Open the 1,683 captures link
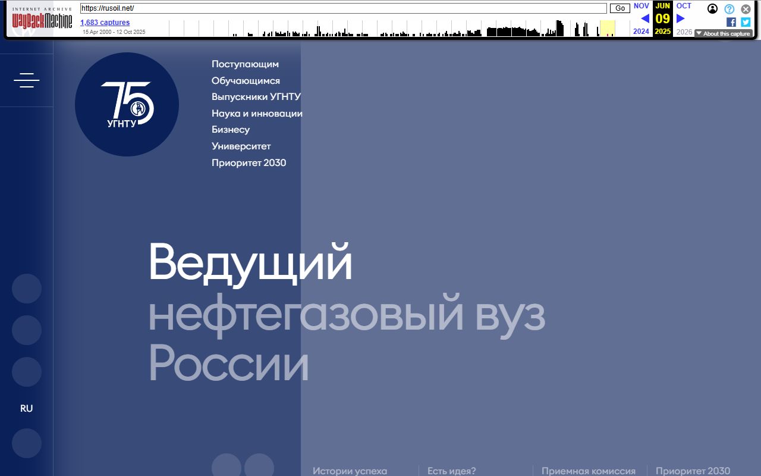761x476 pixels. coord(105,23)
